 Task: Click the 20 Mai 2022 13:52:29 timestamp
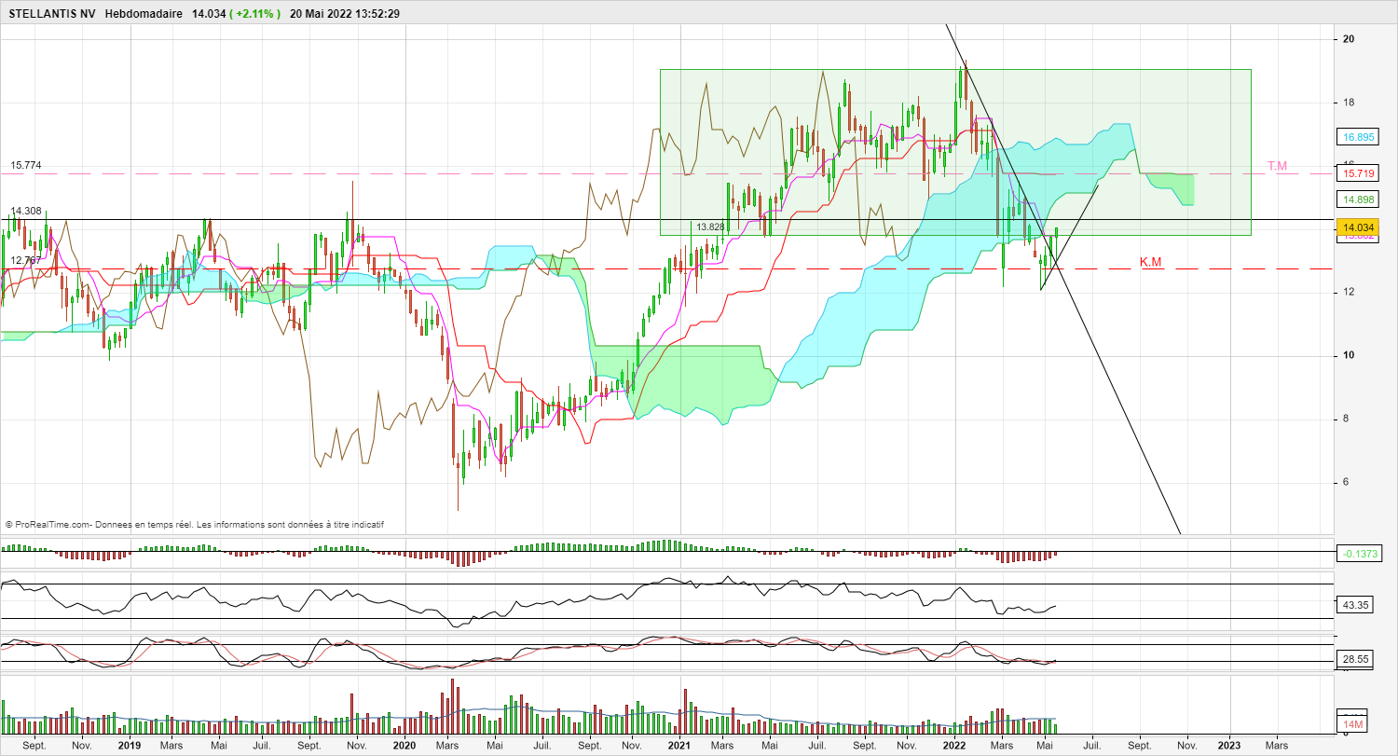[345, 14]
